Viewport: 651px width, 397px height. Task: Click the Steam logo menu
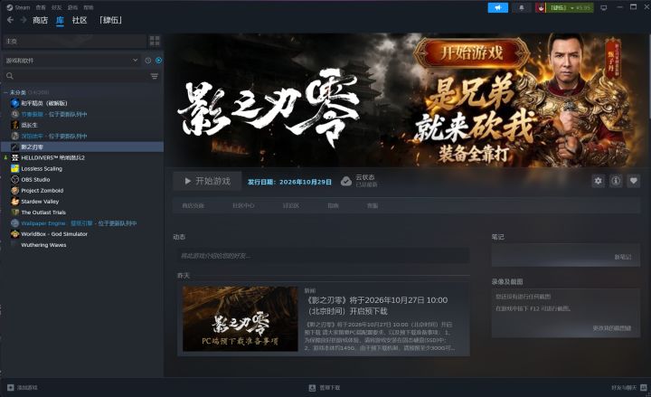coord(18,7)
